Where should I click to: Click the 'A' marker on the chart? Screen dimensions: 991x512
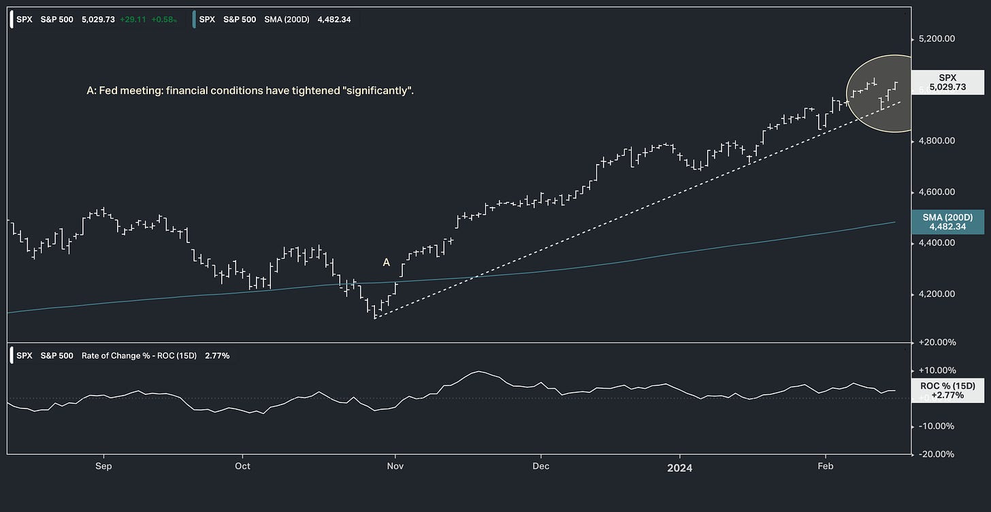pyautogui.click(x=387, y=262)
